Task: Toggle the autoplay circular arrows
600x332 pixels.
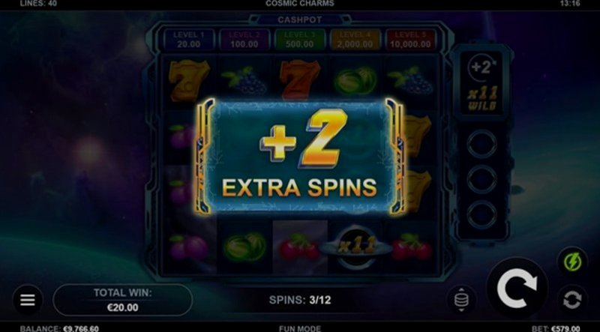Action: [572, 300]
